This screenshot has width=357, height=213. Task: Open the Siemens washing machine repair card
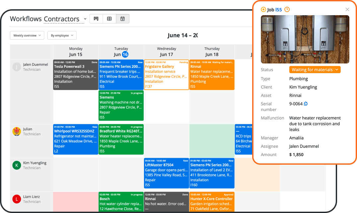[x=121, y=106]
